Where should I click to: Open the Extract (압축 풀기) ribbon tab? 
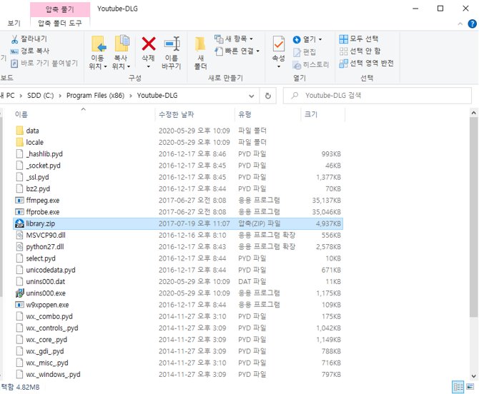tap(60, 9)
